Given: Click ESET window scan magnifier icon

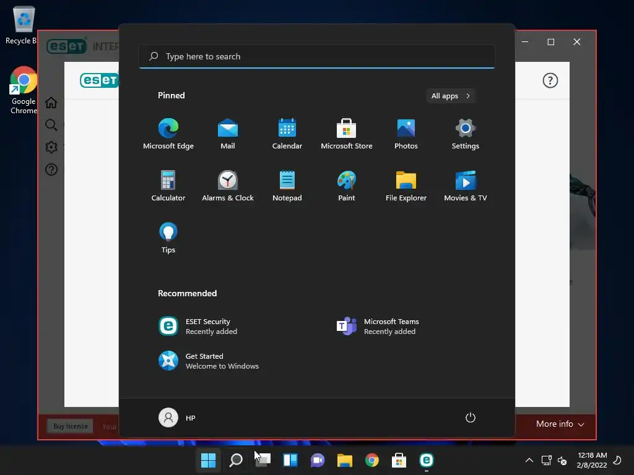Looking at the screenshot, I should coord(51,125).
